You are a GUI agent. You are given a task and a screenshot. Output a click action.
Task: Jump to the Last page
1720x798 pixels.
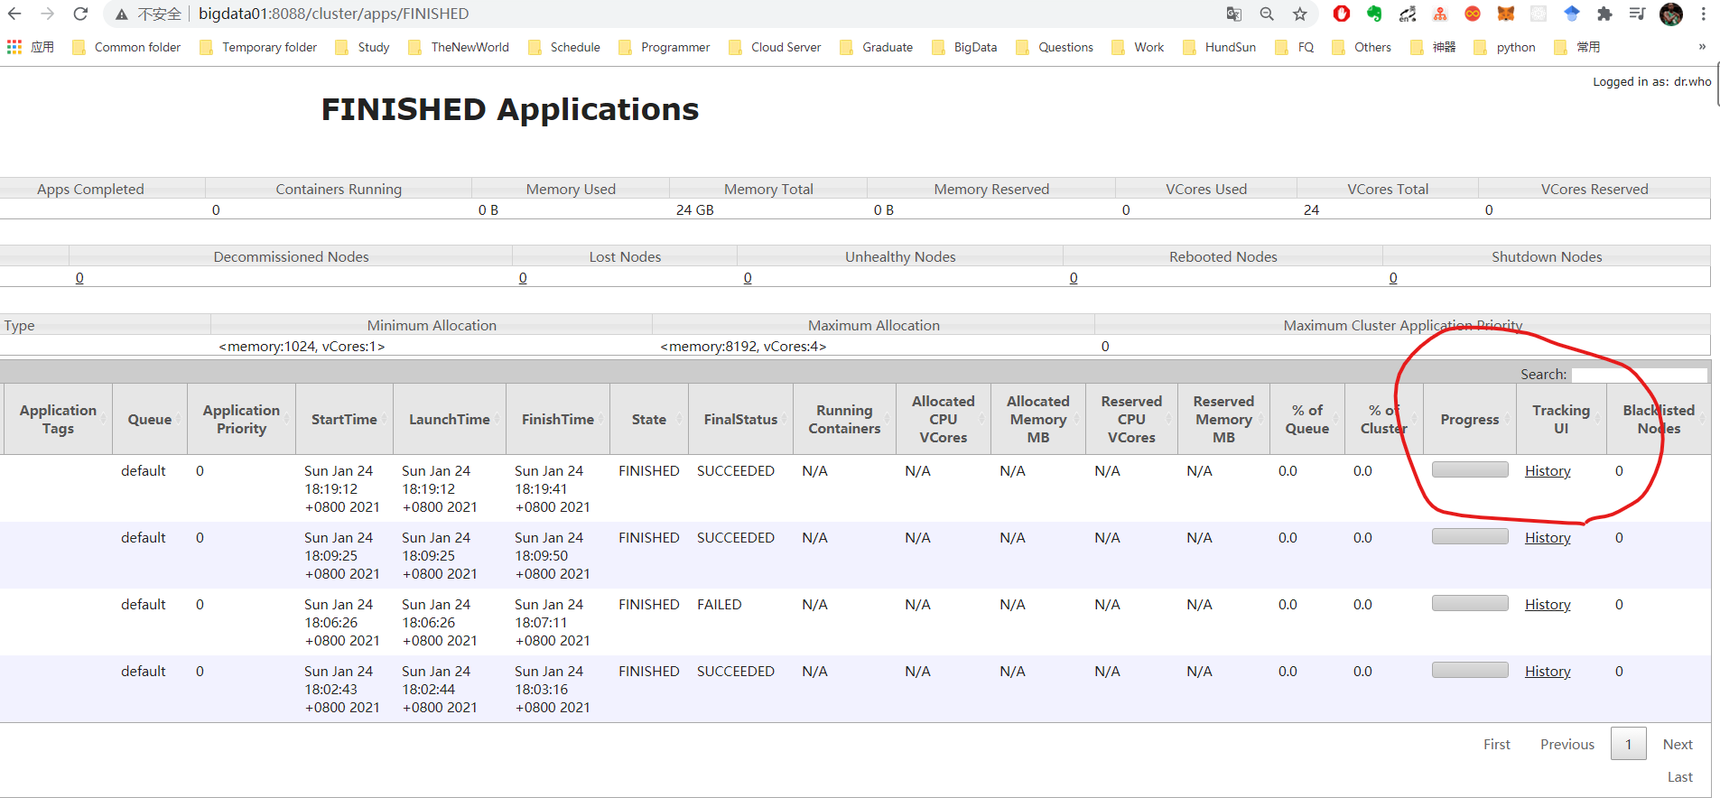point(1680,777)
